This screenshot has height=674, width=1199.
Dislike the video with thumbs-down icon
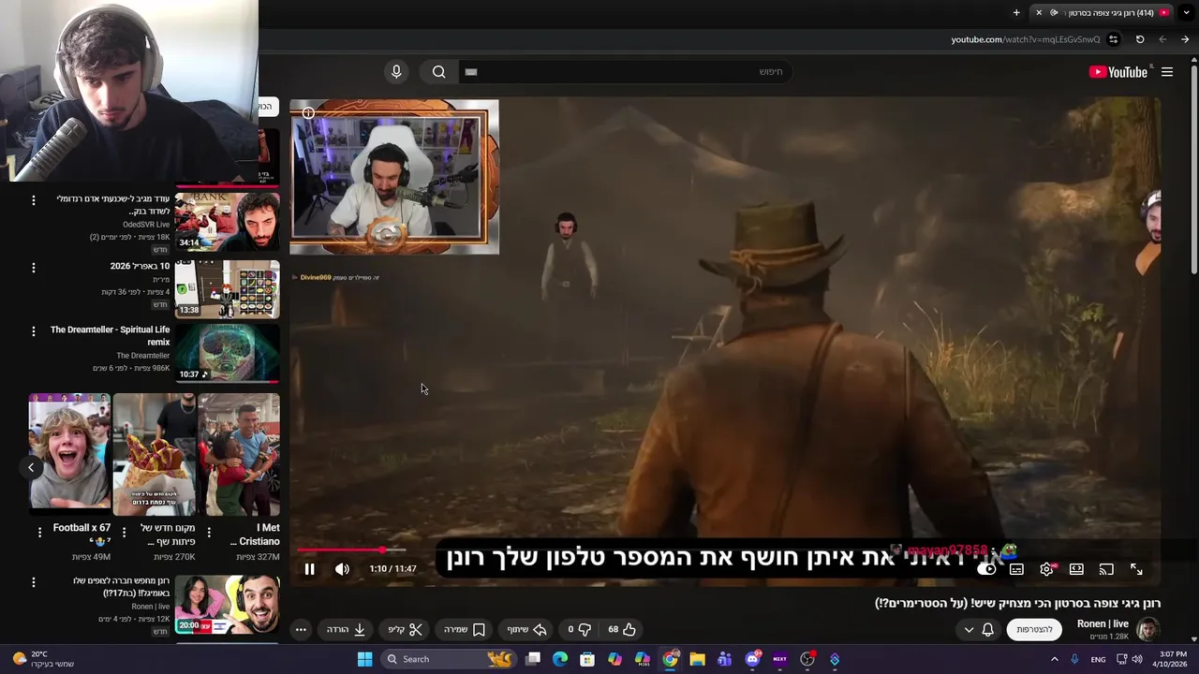580,629
